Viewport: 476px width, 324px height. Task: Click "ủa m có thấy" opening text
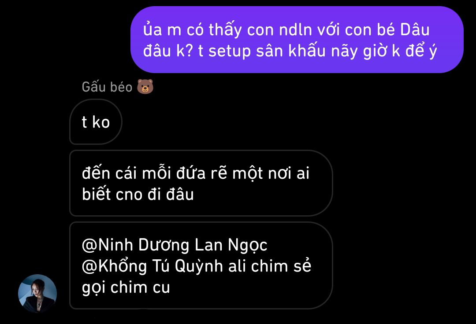[193, 29]
